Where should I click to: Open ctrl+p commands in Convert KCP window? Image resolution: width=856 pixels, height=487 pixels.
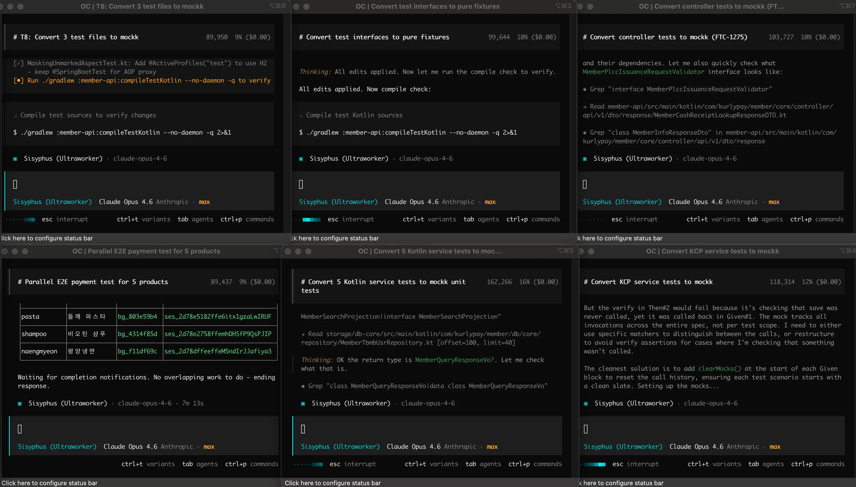(x=817, y=464)
